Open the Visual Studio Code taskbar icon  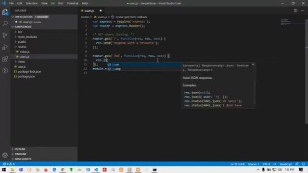(96, 170)
